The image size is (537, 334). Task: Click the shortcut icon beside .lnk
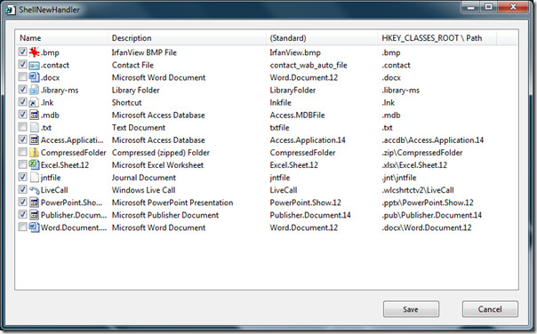tap(34, 102)
